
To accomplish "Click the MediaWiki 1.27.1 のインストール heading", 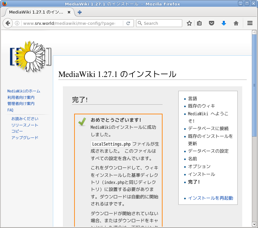I will (x=117, y=74).
